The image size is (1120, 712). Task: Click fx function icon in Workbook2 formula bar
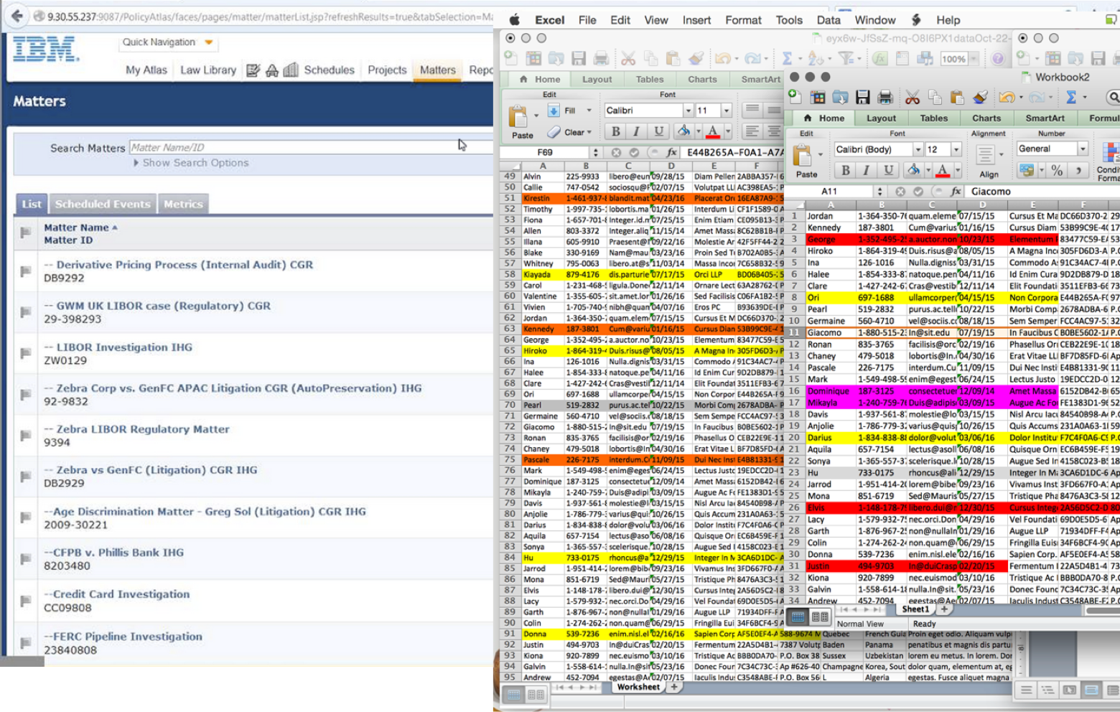coord(956,192)
